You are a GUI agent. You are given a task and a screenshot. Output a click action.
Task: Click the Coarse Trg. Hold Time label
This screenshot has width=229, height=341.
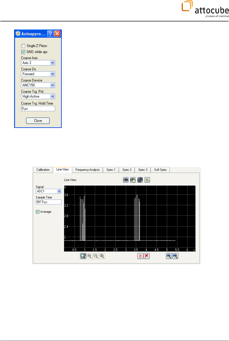[x=37, y=103]
